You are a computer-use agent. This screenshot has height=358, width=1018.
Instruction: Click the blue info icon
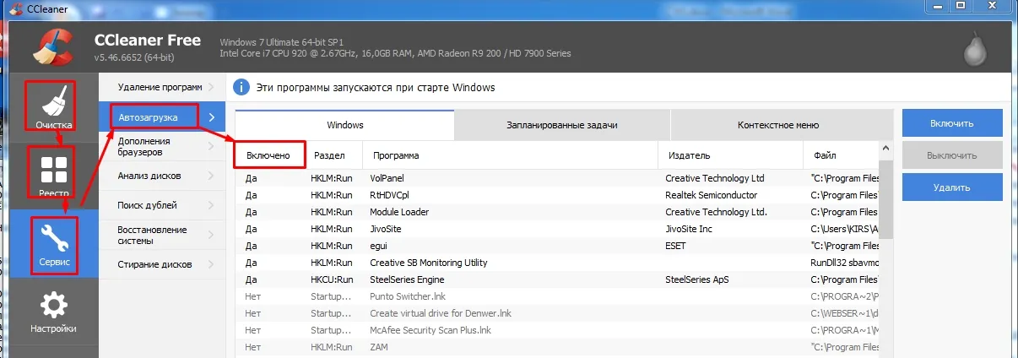[241, 87]
